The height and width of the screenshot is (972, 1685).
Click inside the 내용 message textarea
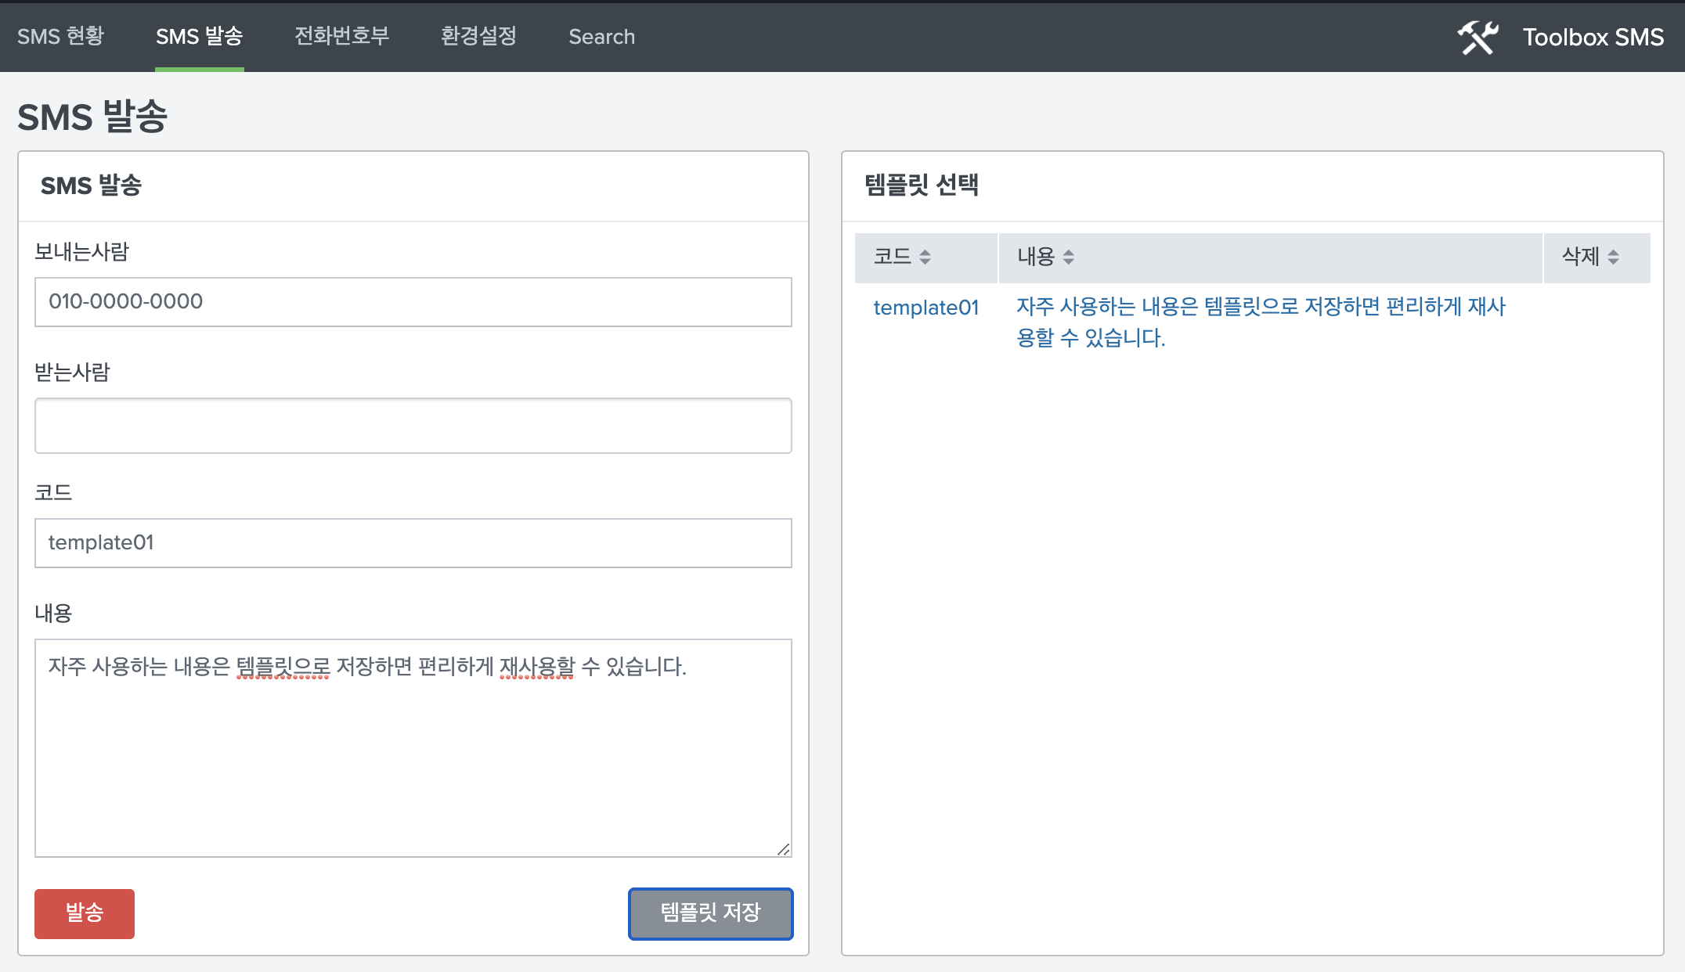(413, 743)
